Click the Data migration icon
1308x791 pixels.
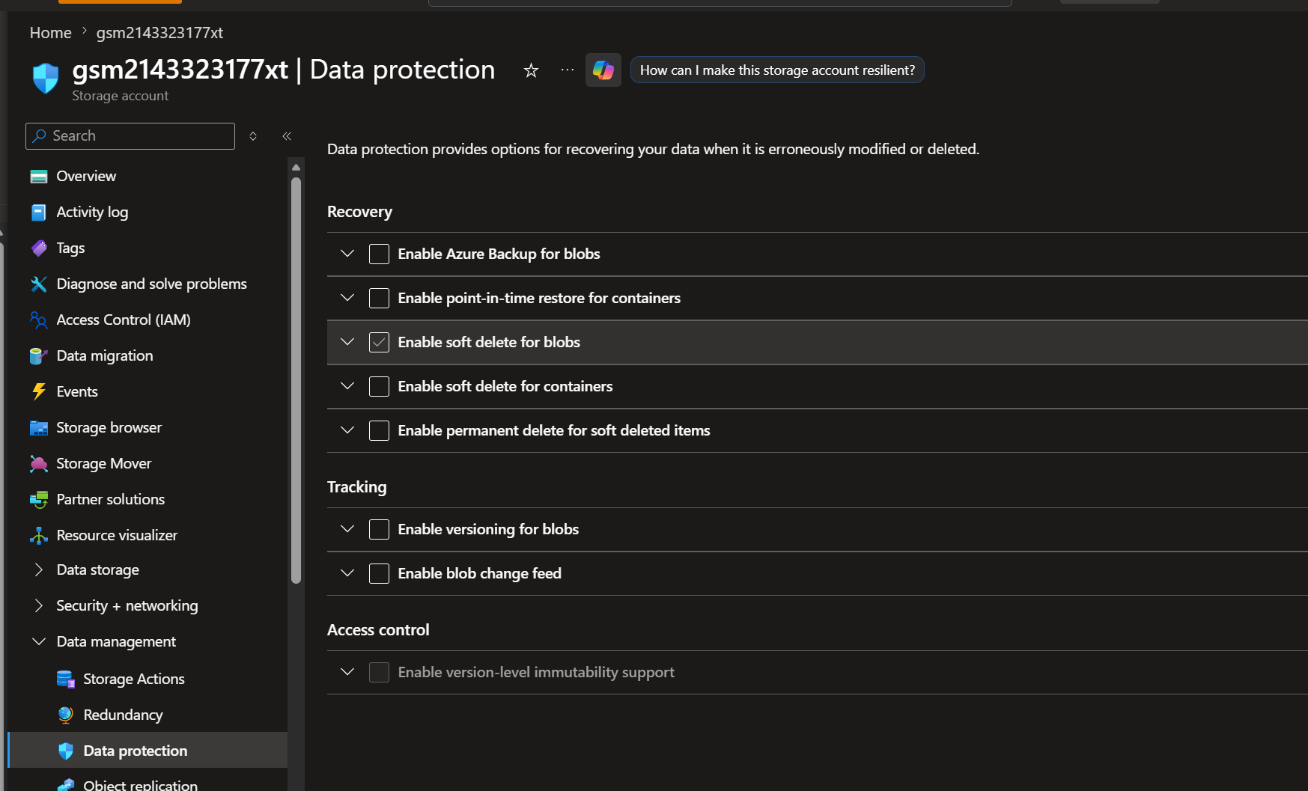pos(39,356)
